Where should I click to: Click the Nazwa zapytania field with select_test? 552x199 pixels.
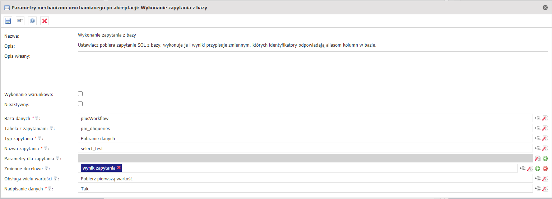[x=305, y=148]
